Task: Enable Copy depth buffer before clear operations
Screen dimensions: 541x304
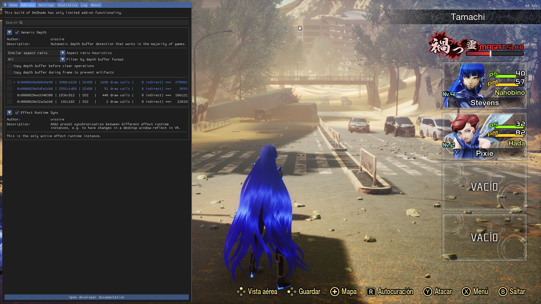Action: point(10,66)
